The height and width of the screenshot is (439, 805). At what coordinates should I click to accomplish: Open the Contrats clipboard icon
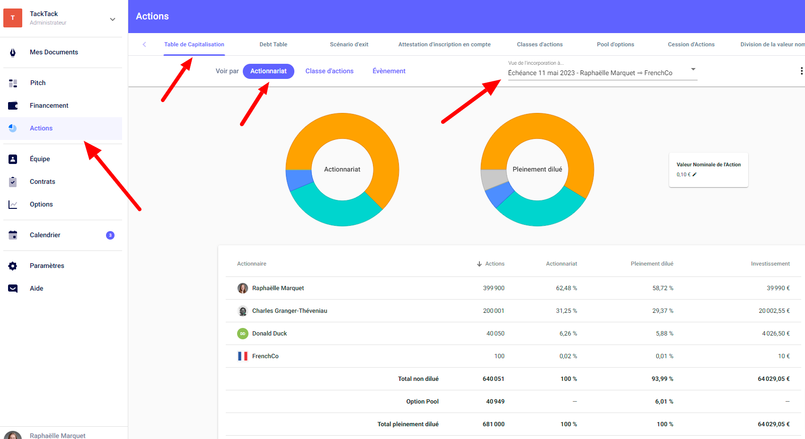point(13,182)
